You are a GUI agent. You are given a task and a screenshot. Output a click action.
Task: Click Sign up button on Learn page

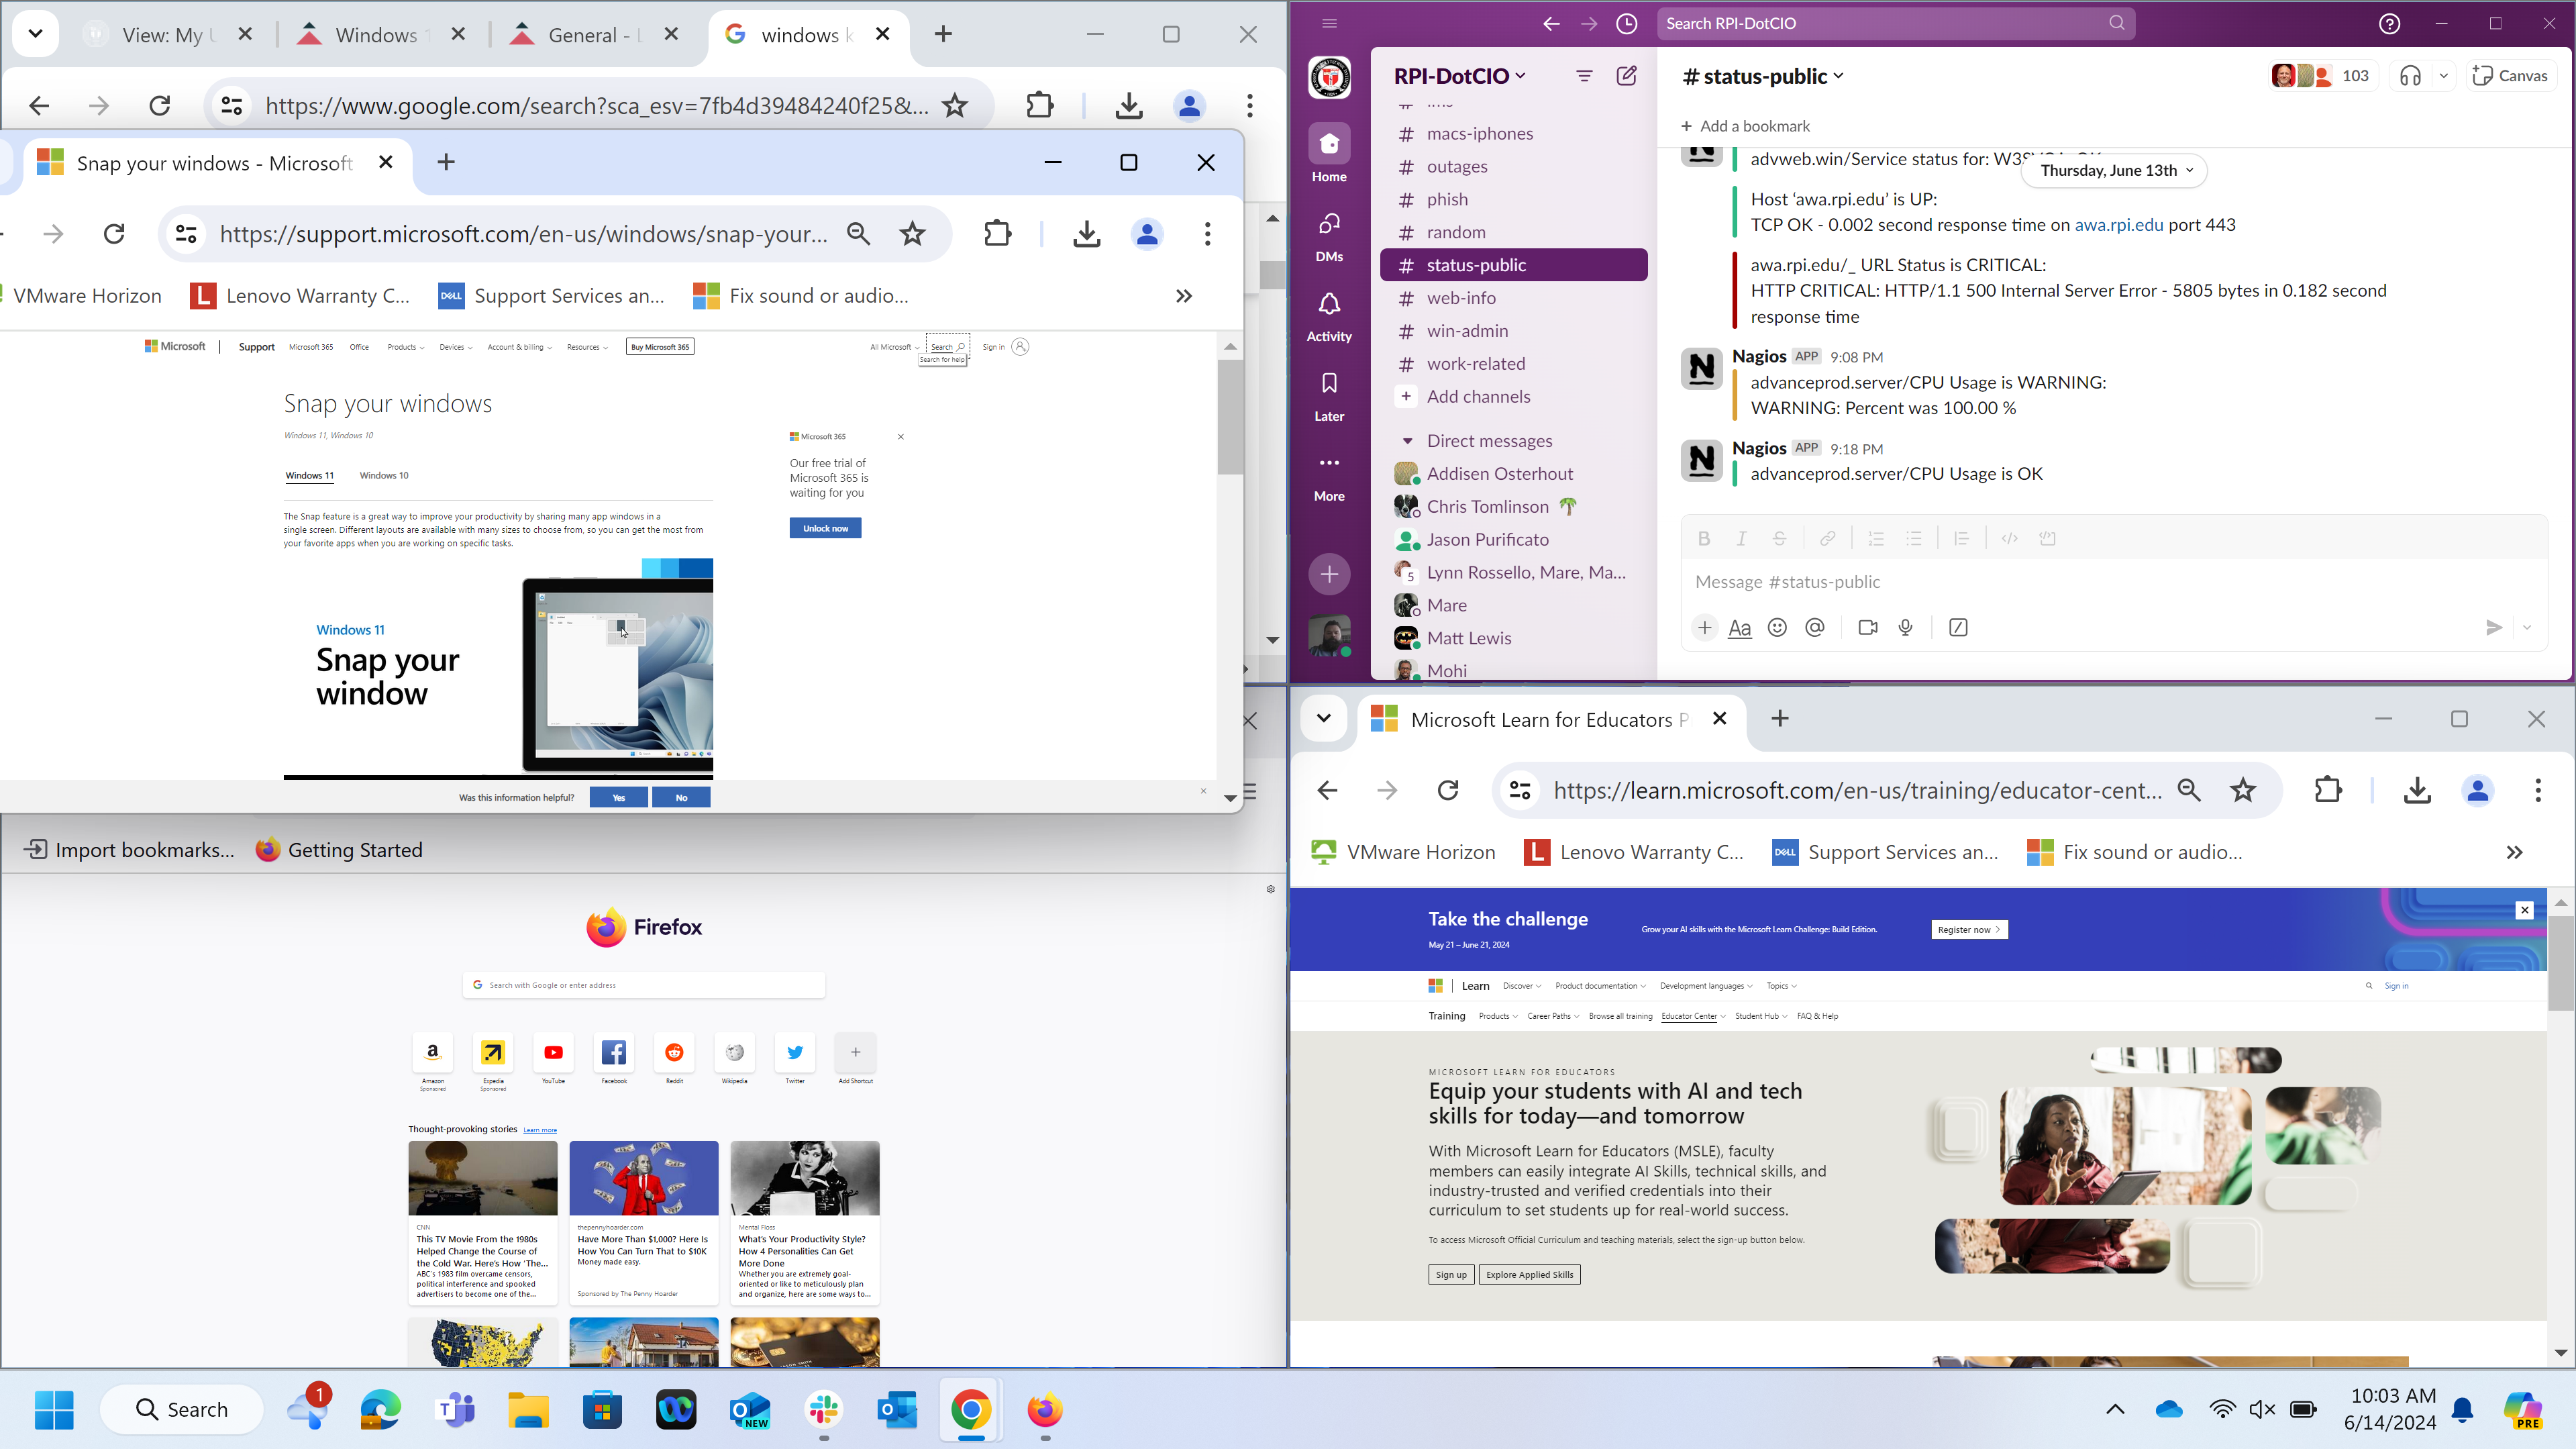(x=1451, y=1274)
